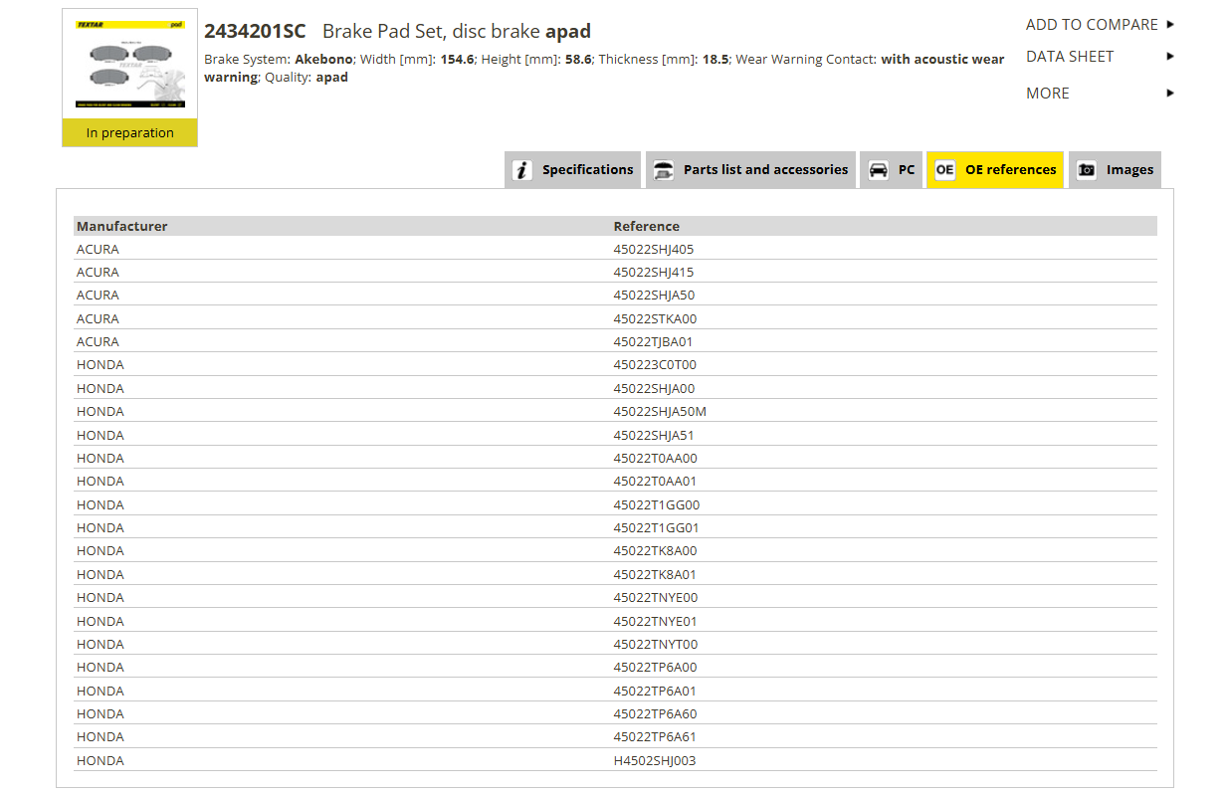Select reference 45022SHJ415
Image resolution: width=1226 pixels, height=796 pixels.
(x=654, y=273)
